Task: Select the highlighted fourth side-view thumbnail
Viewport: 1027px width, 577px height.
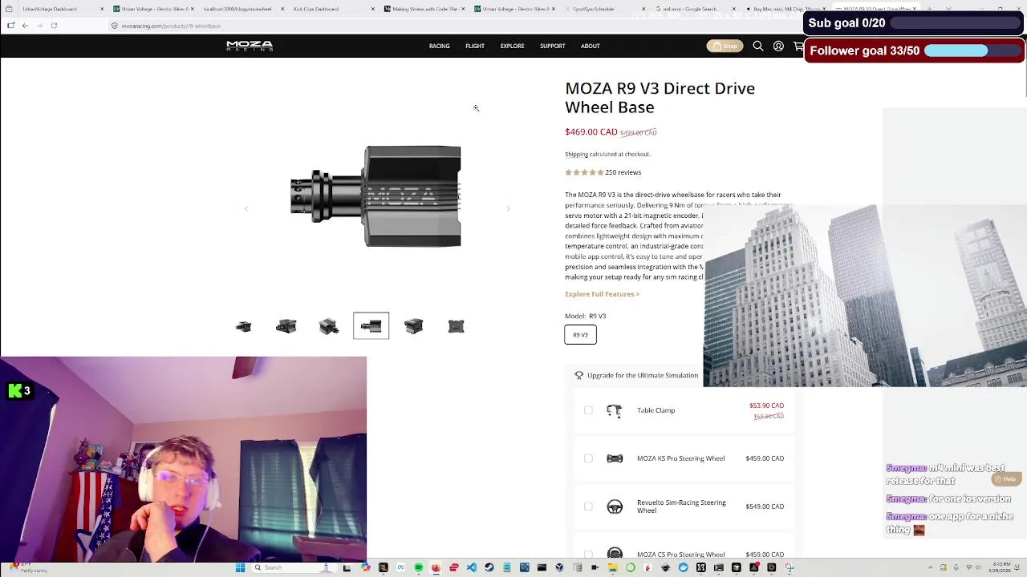Action: [371, 326]
